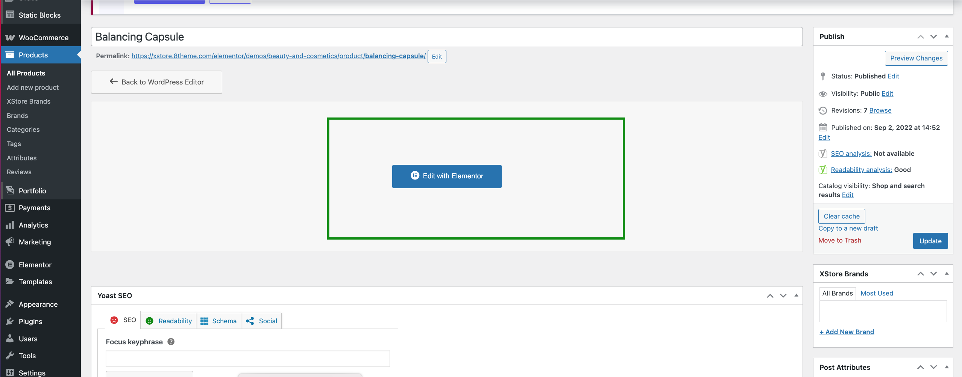Select the Yoast SEO tab
Screen dimensions: 962x377
[123, 320]
